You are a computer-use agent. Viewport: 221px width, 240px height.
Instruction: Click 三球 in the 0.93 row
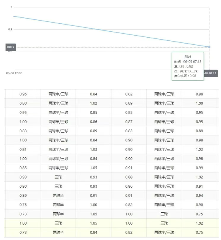pyautogui.click(x=58, y=177)
